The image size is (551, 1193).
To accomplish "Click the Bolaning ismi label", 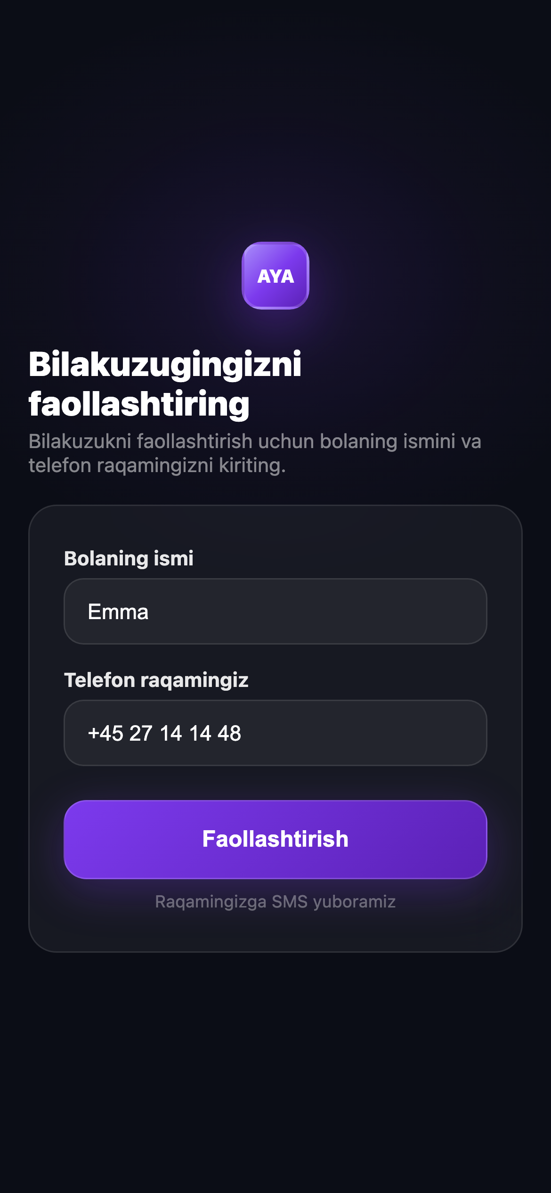I will (129, 559).
